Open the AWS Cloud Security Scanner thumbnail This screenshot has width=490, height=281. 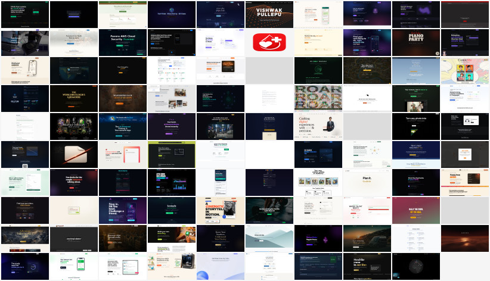123,42
